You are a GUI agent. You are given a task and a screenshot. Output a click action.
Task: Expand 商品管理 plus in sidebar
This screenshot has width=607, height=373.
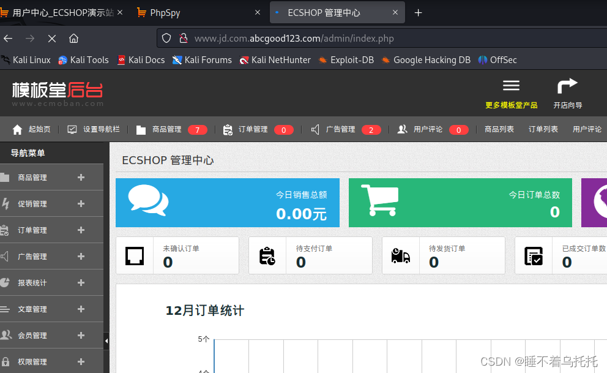coord(81,178)
